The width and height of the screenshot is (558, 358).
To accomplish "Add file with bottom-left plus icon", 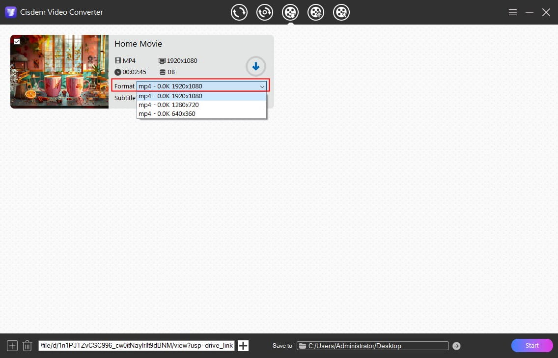I will pos(12,346).
